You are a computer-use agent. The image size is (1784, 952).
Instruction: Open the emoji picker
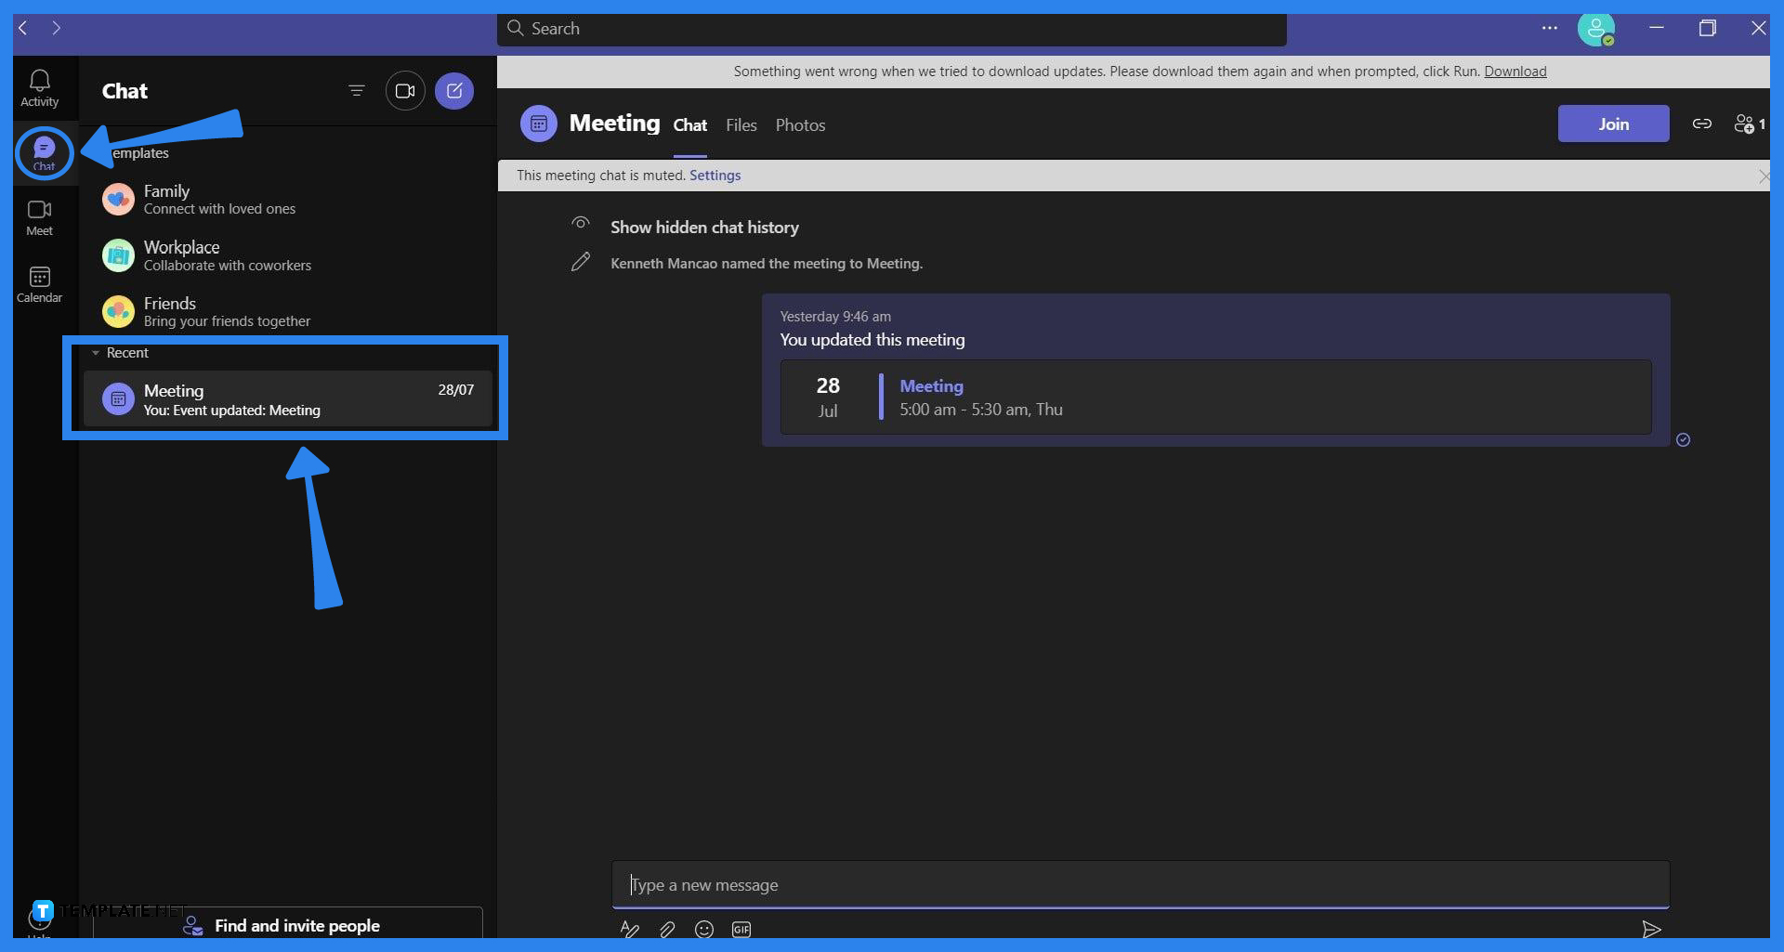point(704,929)
